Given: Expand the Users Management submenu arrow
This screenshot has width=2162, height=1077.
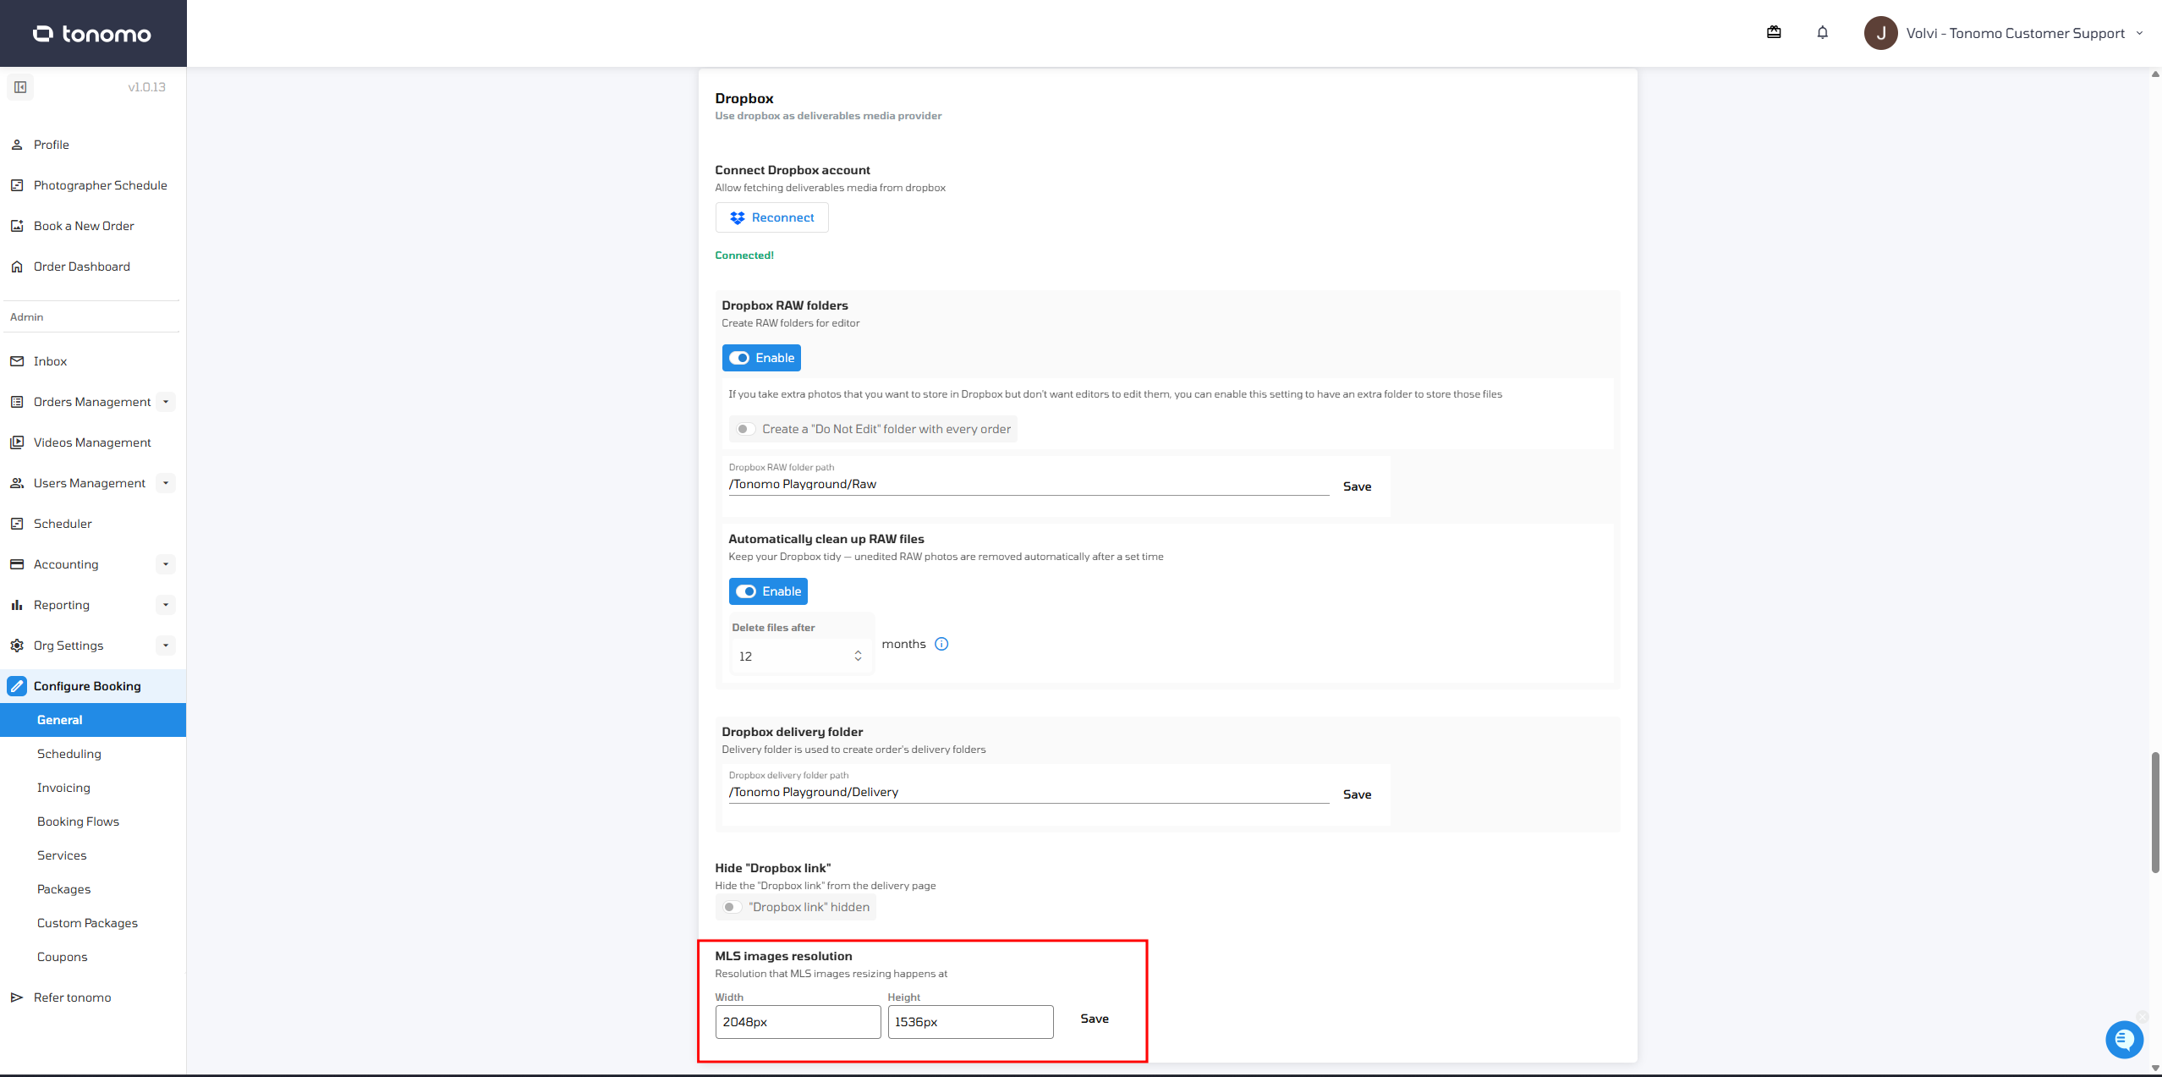Looking at the screenshot, I should click(166, 483).
